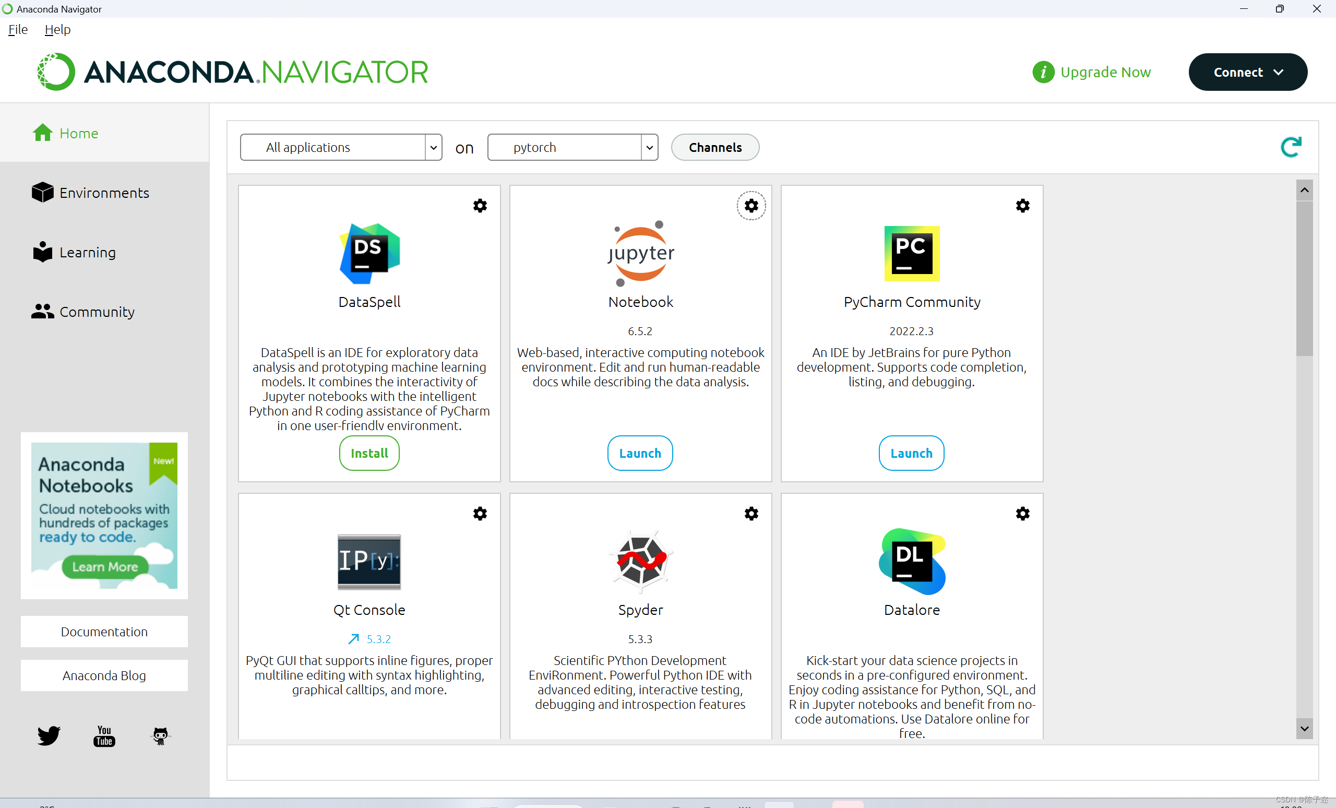Expand the Connect dropdown button
1336x808 pixels.
coord(1247,72)
